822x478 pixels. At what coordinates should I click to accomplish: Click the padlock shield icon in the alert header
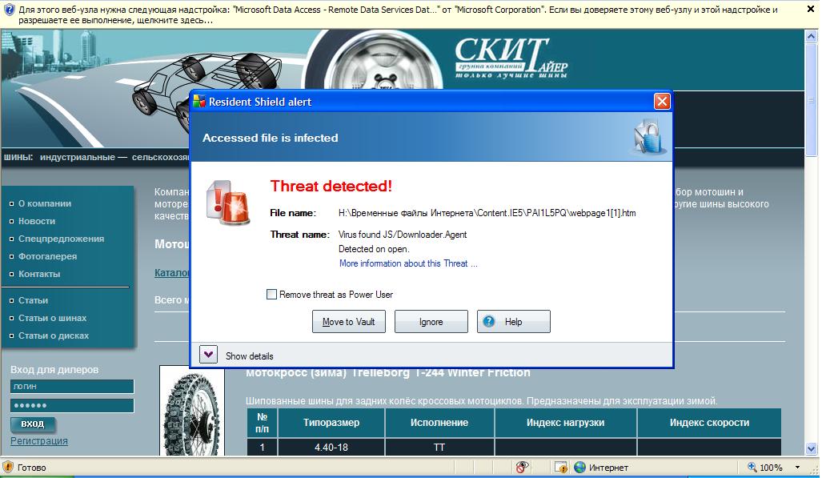point(648,137)
